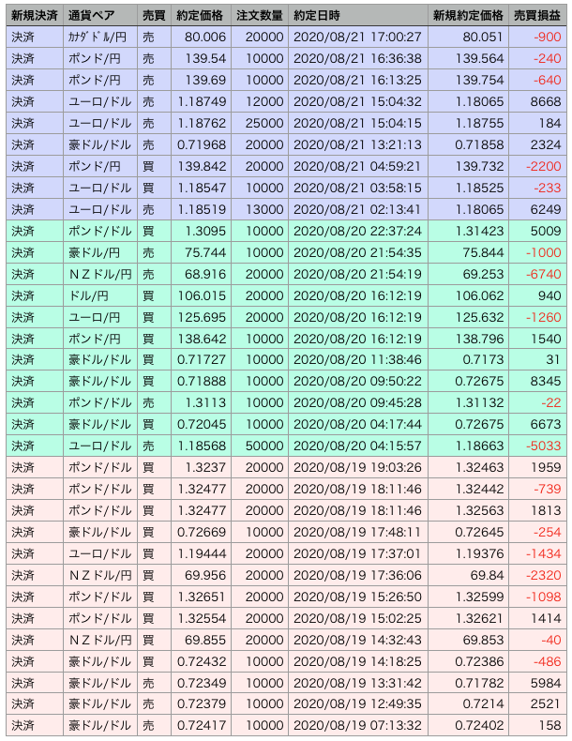This screenshot has height=741, width=572.
Task: Click the 106.015 execution price cell
Action: (202, 295)
